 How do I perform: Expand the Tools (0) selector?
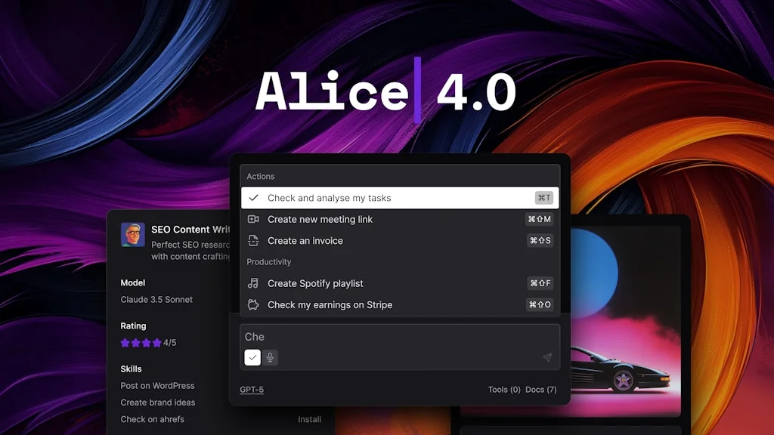tap(503, 389)
